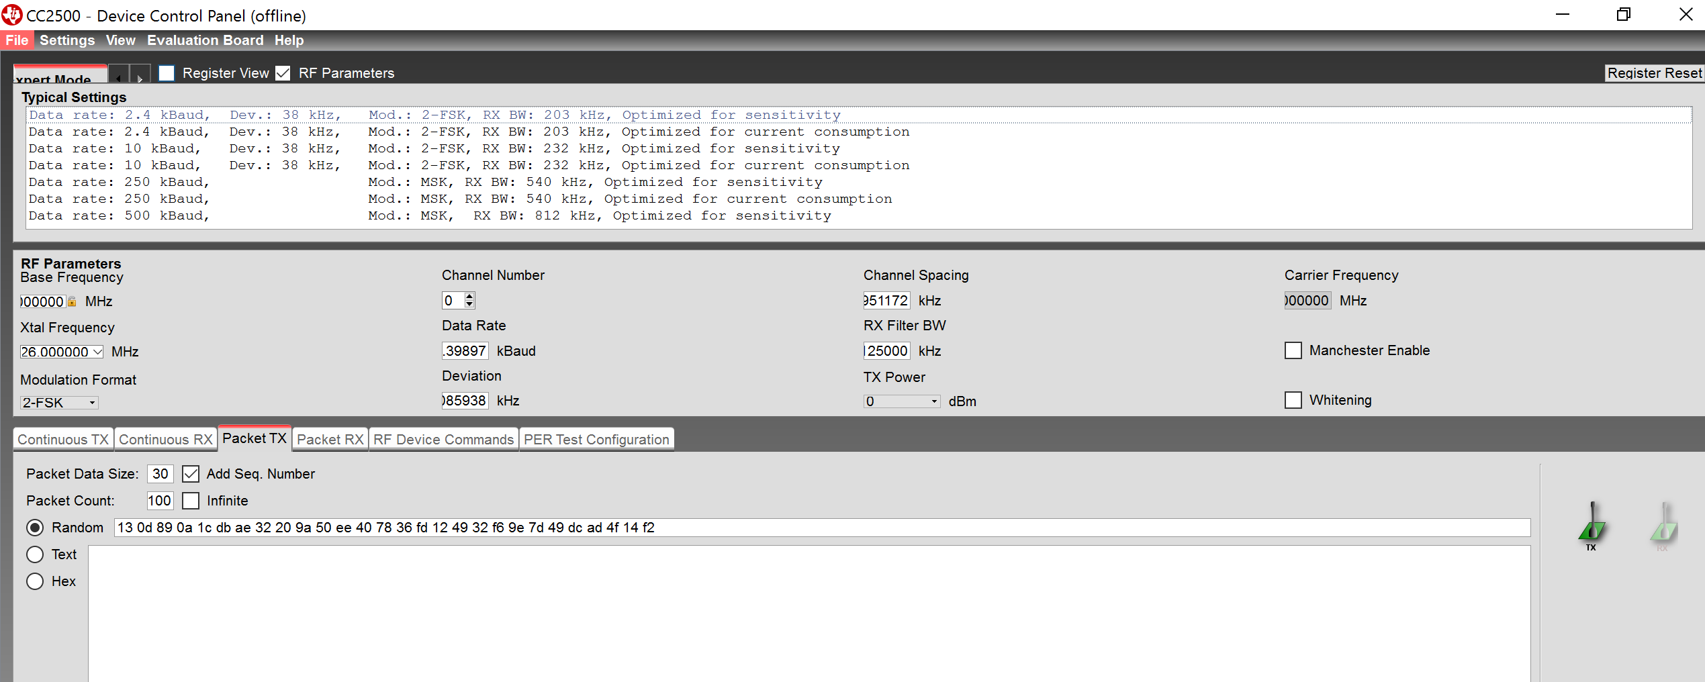
Task: Select the Packet TX tab
Action: click(x=255, y=438)
